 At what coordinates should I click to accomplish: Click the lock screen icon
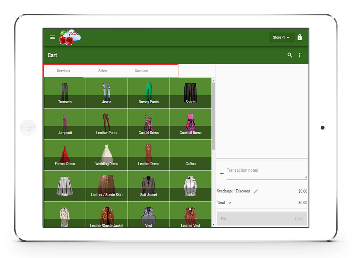pos(299,37)
